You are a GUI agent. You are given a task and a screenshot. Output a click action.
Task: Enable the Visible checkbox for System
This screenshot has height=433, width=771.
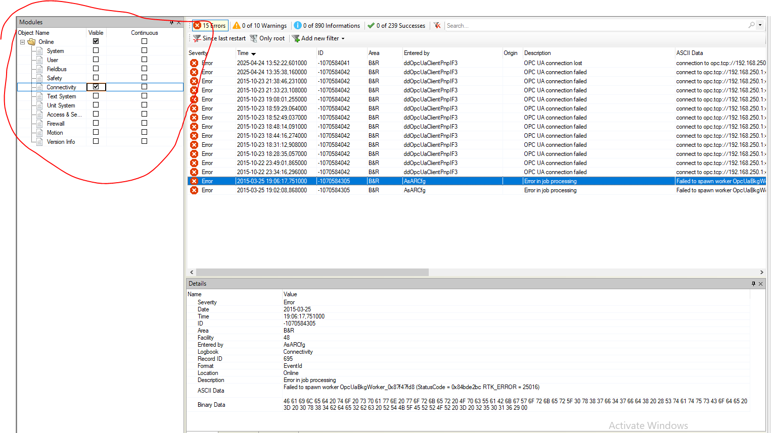96,50
